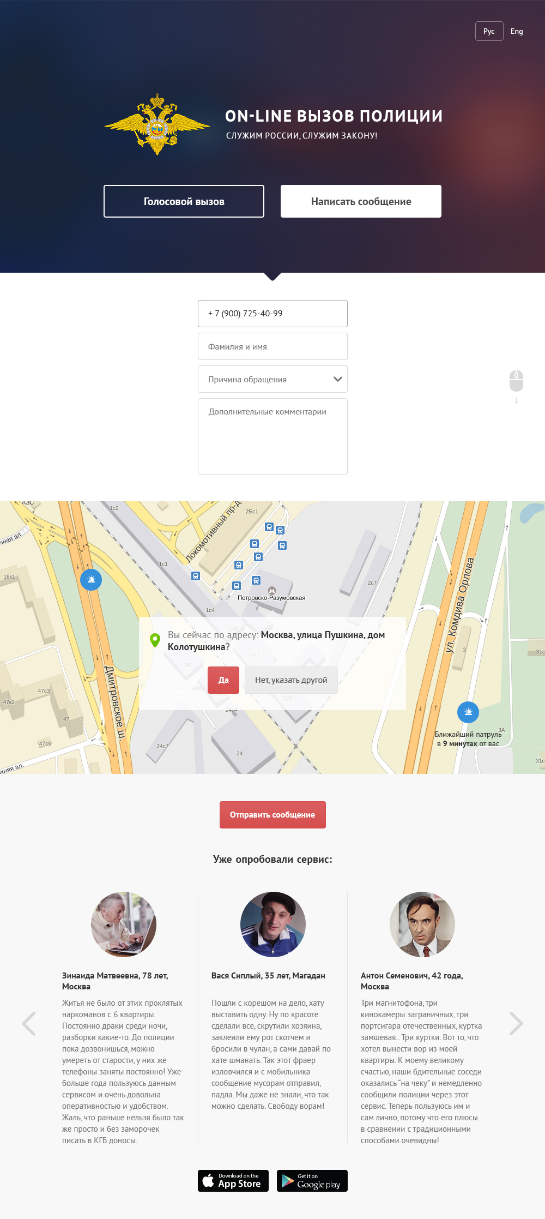545x1219 pixels.
Task: Show next testimonials with right arrow
Action: [x=516, y=1024]
